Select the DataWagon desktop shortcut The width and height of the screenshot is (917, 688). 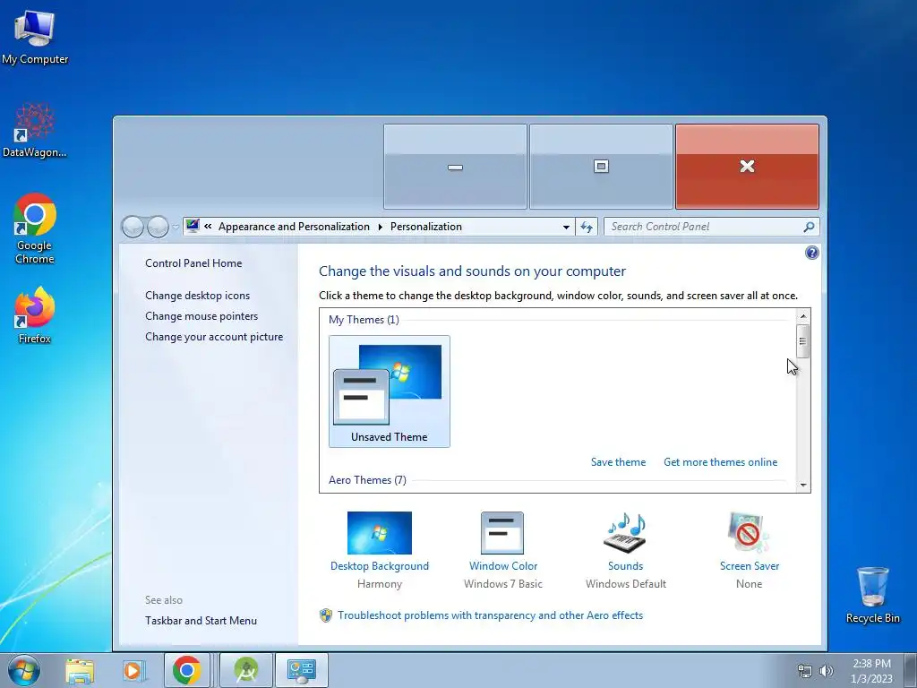(x=35, y=131)
